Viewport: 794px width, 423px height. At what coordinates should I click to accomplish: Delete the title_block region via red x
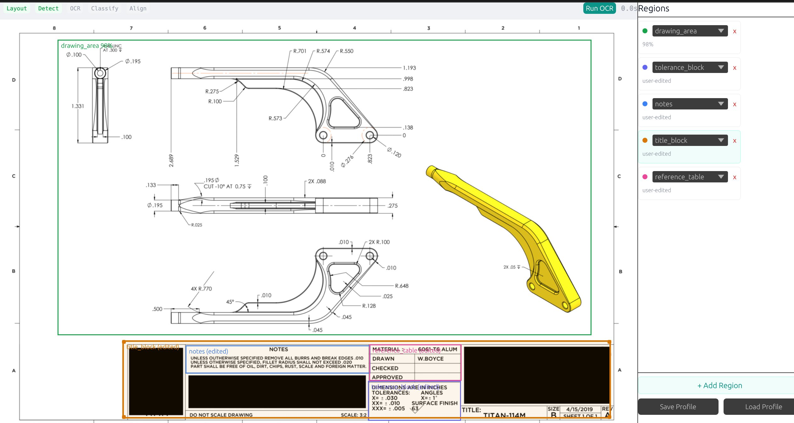[x=735, y=141]
